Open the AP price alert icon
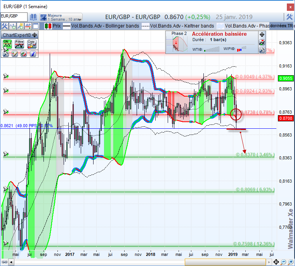295x266 pixels. point(28,26)
